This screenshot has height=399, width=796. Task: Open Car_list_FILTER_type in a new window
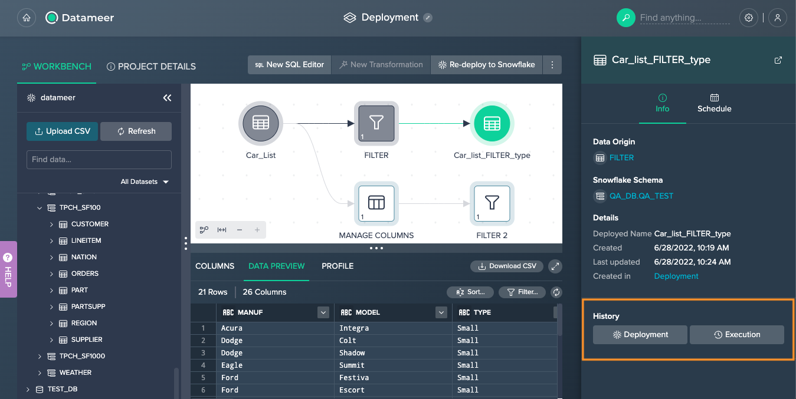[778, 60]
